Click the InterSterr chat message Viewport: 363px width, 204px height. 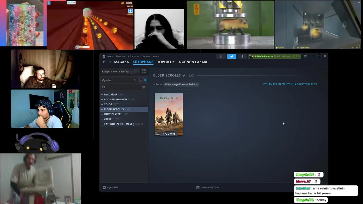point(326,191)
